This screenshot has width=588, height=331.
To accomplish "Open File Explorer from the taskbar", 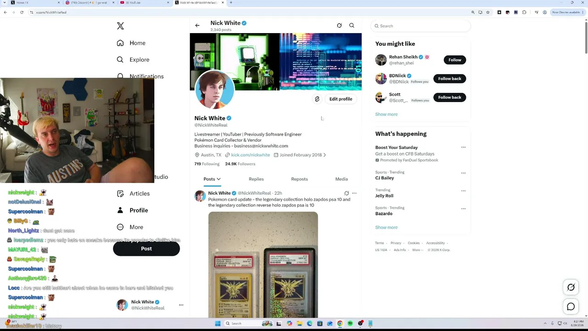I will click(x=300, y=324).
